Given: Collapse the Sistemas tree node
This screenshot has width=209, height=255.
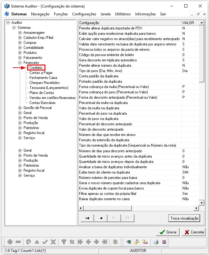Looking at the screenshot, I should tap(14, 28).
